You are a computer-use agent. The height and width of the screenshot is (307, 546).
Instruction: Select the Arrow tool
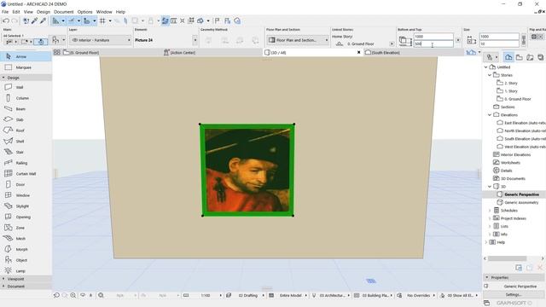click(x=26, y=56)
